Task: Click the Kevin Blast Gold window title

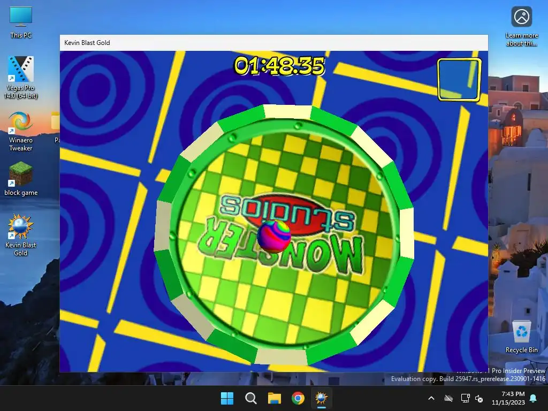Action: coord(87,43)
